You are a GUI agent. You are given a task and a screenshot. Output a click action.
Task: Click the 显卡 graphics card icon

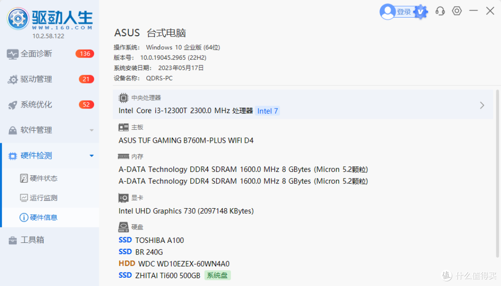click(x=123, y=198)
